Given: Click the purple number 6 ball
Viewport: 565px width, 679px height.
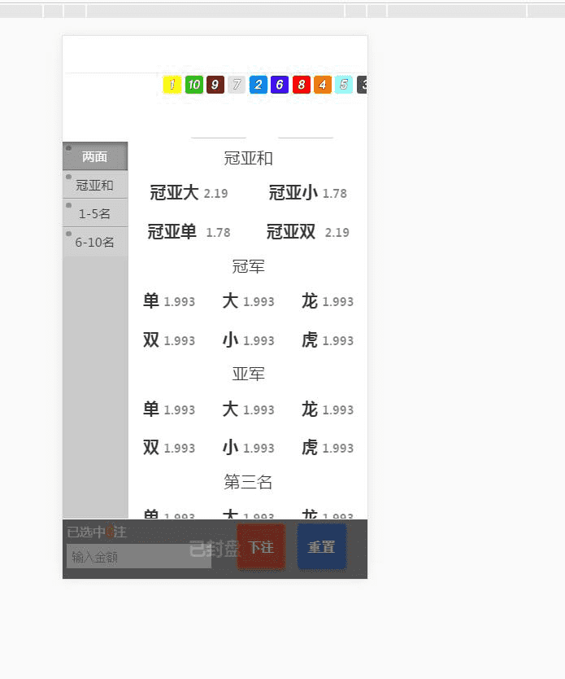Looking at the screenshot, I should [280, 85].
